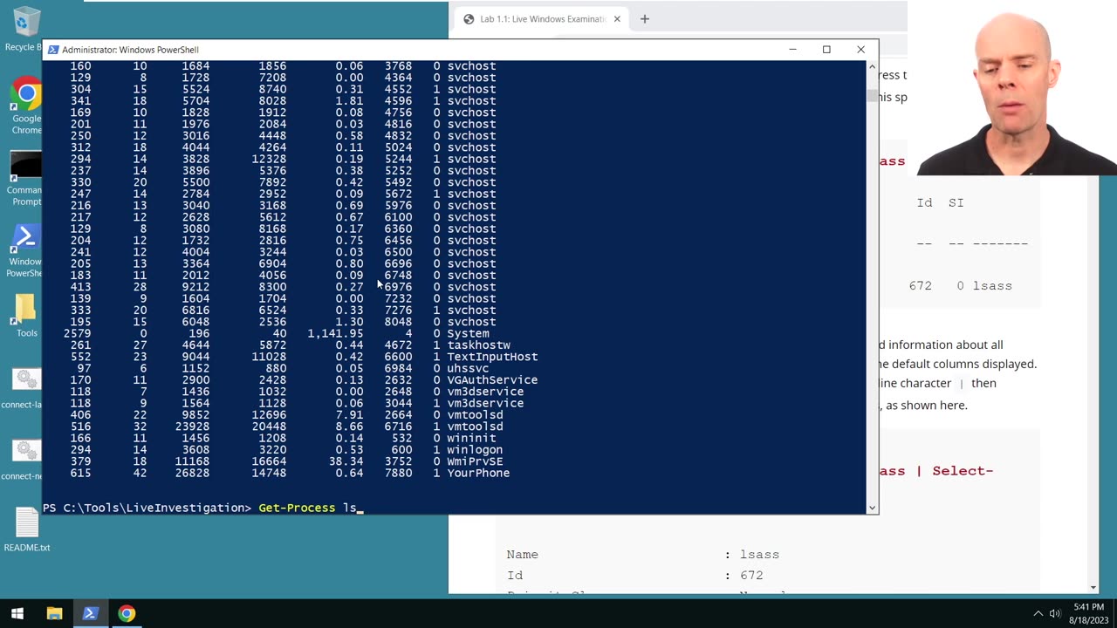Open File Explorer from the taskbar
Image resolution: width=1117 pixels, height=628 pixels.
click(54, 613)
